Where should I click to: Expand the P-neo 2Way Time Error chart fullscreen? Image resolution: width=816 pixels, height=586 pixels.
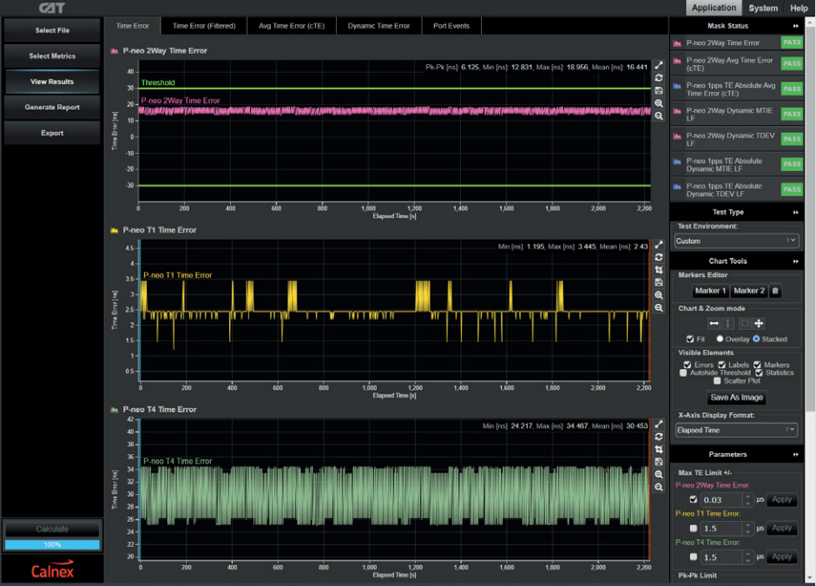pos(659,65)
